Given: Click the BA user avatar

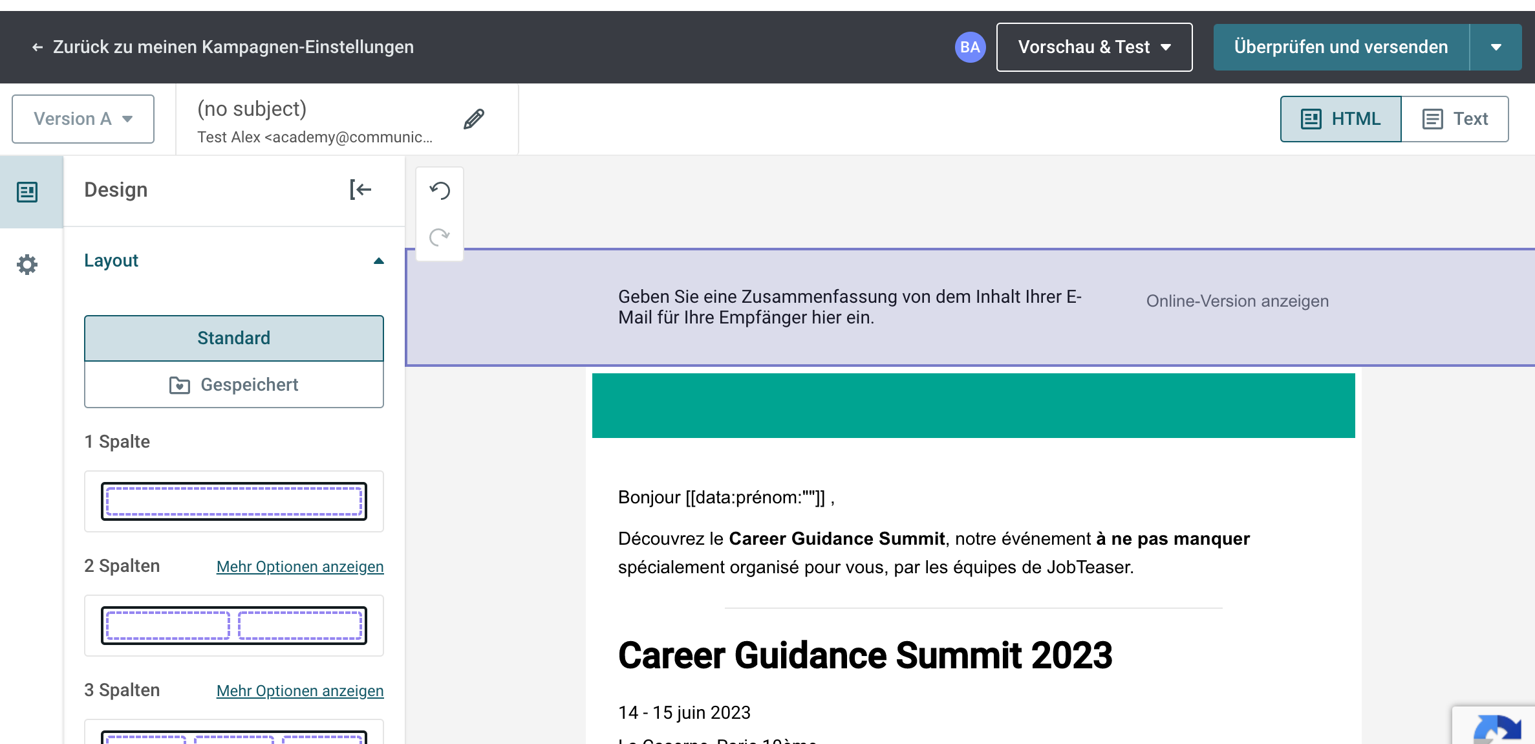Looking at the screenshot, I should tap(970, 47).
